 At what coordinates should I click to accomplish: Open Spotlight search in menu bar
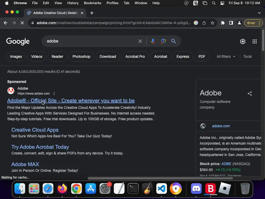pos(214,3)
